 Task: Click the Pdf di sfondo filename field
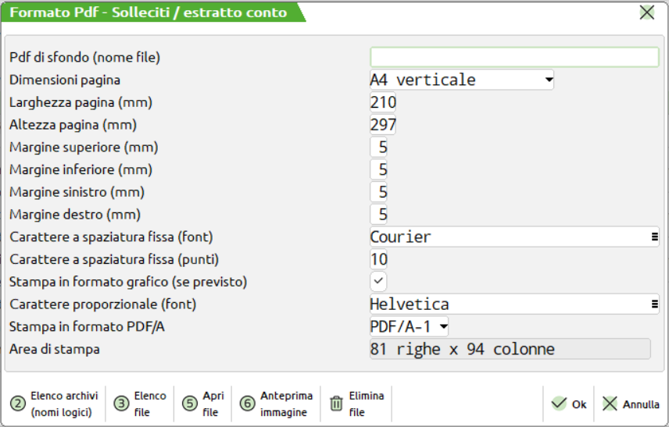[x=514, y=57]
